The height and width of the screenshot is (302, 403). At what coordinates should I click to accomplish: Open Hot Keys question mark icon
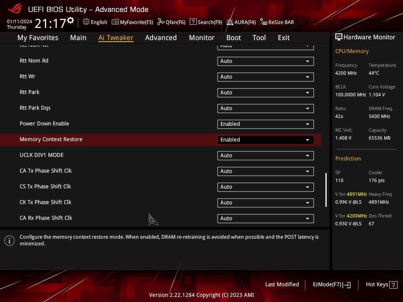tap(393, 285)
